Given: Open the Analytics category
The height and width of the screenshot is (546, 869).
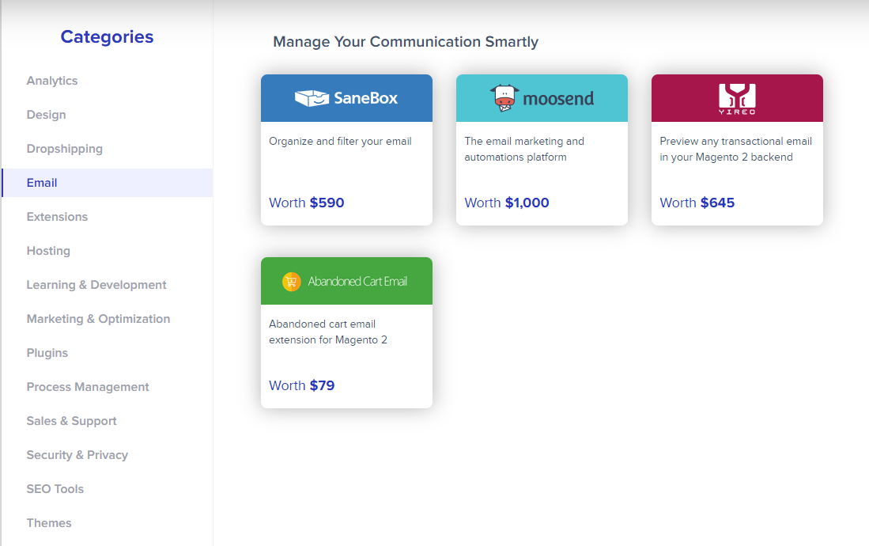Looking at the screenshot, I should coord(52,81).
